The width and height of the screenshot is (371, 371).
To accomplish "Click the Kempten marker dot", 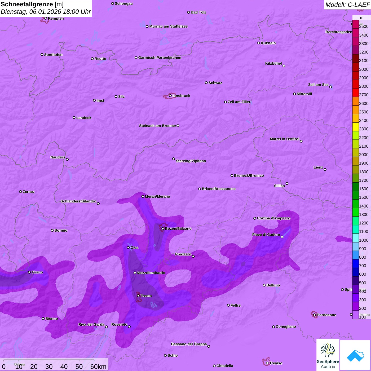I will pyautogui.click(x=46, y=18).
